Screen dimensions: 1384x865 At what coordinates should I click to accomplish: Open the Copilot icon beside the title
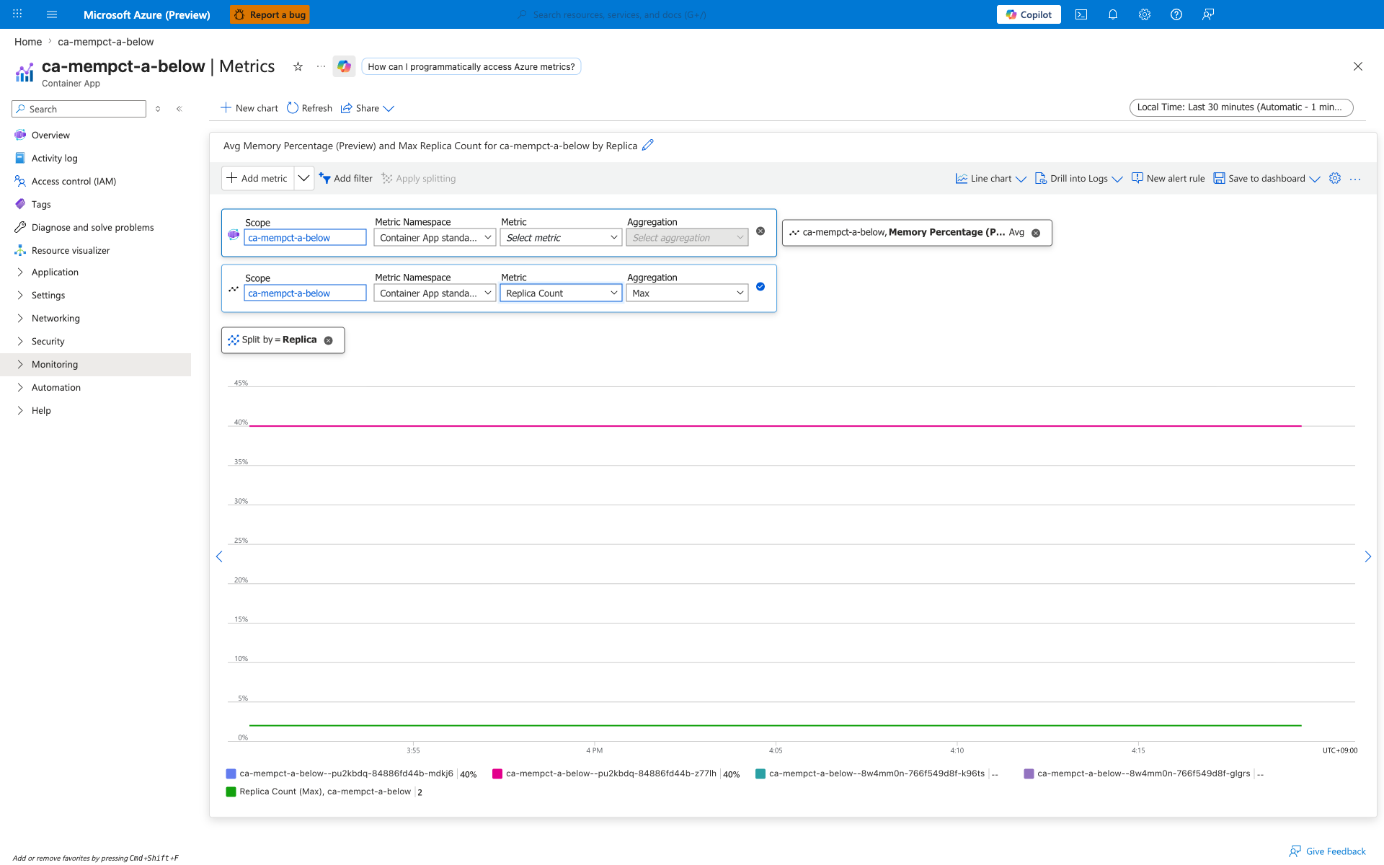(344, 66)
